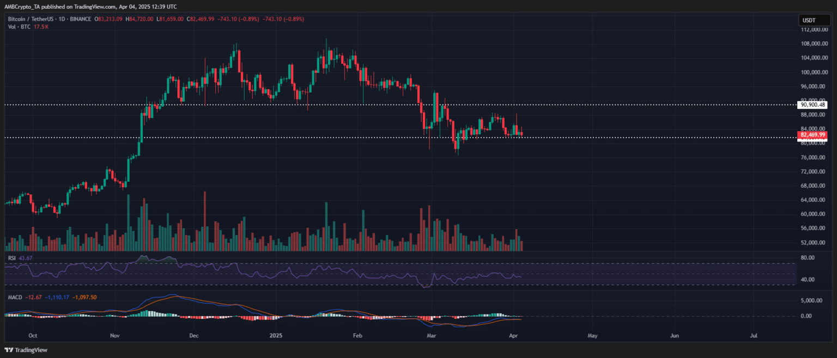This screenshot has width=837, height=358.
Task: Click the 76,000.00 price axis label
Action: pyautogui.click(x=814, y=157)
